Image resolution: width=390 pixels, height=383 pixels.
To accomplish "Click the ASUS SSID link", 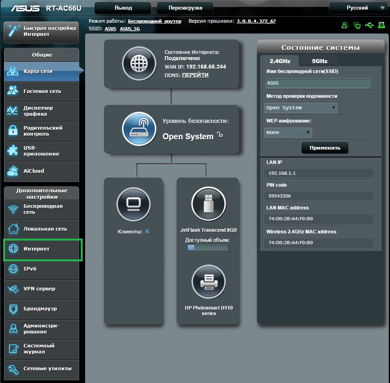I will 110,29.
